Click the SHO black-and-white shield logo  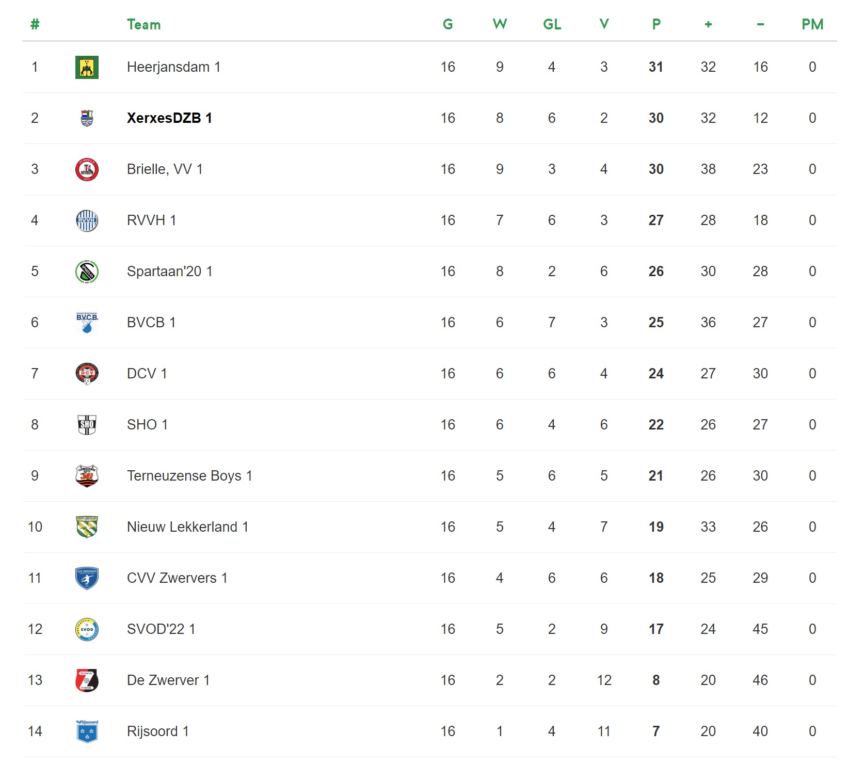point(87,425)
